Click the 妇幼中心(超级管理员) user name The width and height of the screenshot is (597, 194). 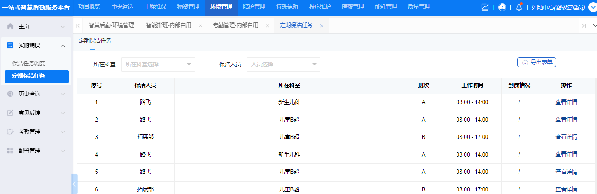pos(558,7)
